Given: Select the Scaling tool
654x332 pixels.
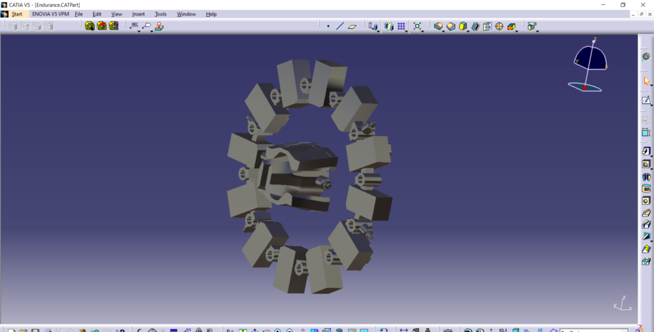Looking at the screenshot, I should point(417,26).
